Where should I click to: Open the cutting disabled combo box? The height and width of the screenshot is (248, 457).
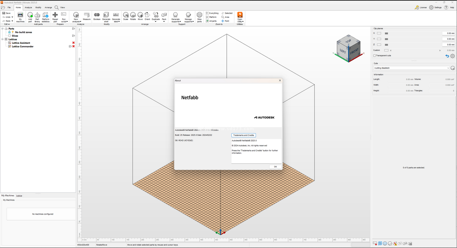[411, 68]
